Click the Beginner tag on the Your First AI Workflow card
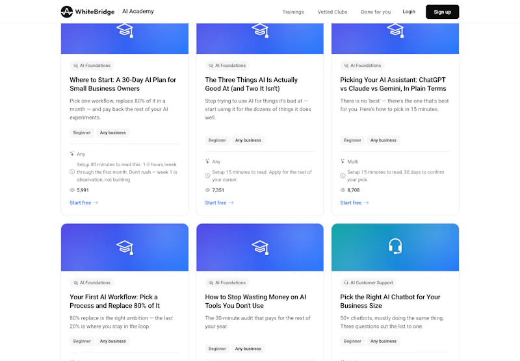Viewport: 520px width, 361px height. click(82, 341)
